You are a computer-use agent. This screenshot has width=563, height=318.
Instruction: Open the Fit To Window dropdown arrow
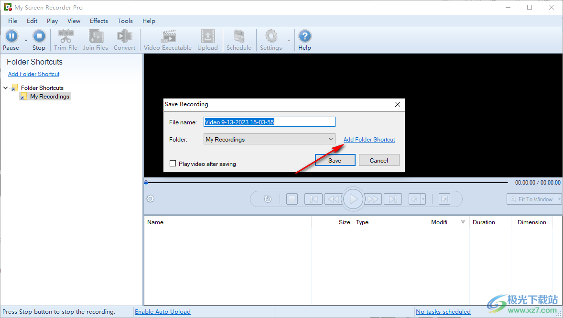coord(559,199)
